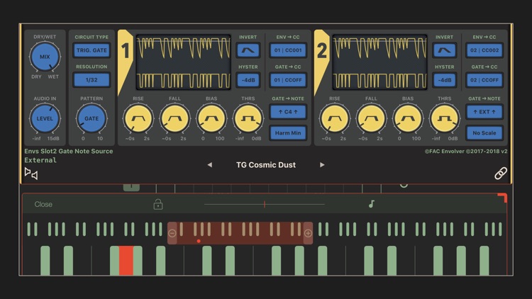Open the 02 | CC002 Env to CC selector
Image resolution: width=532 pixels, height=299 pixels.
484,50
